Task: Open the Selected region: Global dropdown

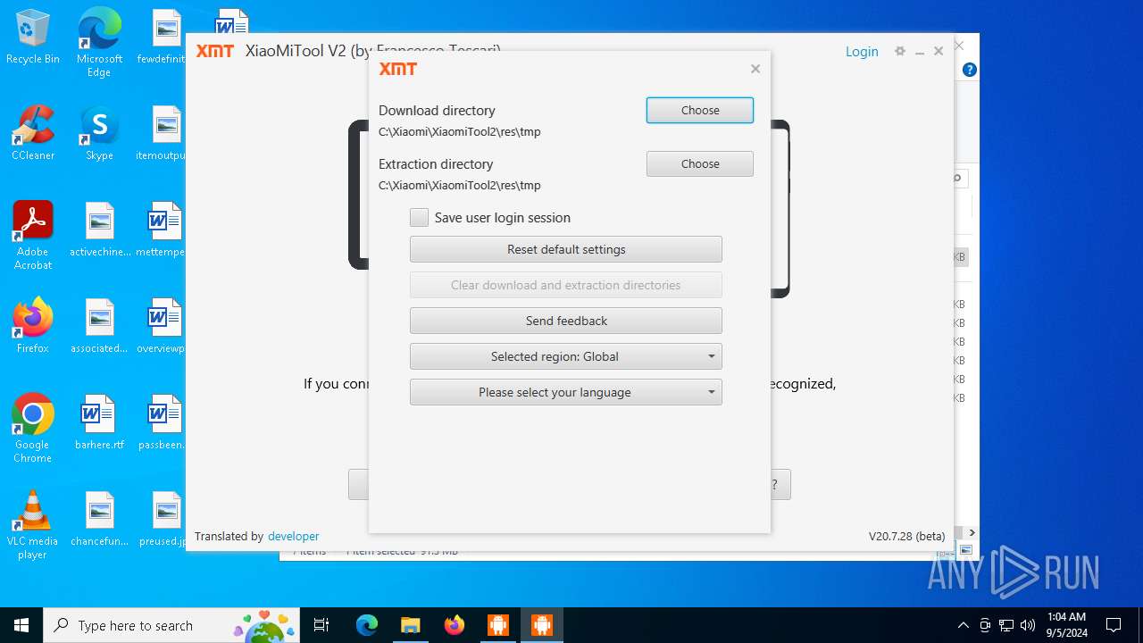Action: point(565,356)
